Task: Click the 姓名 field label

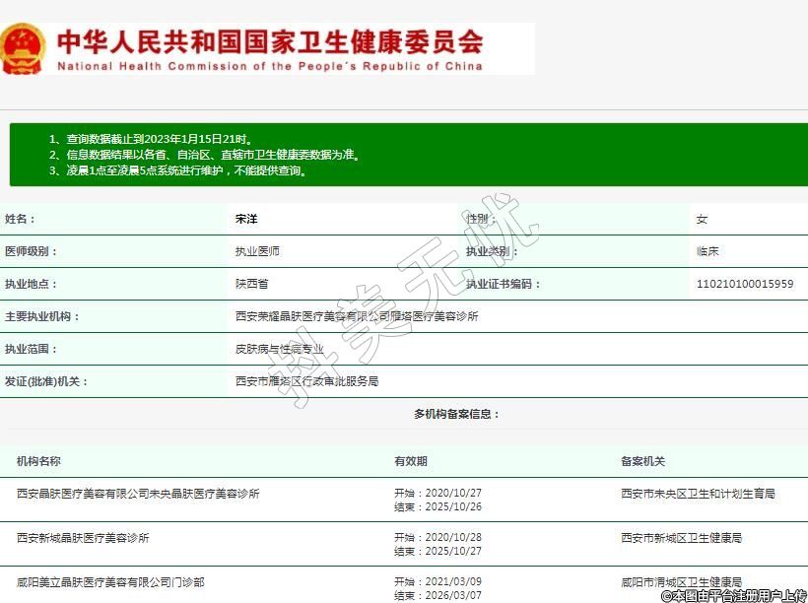Action: pyautogui.click(x=20, y=219)
